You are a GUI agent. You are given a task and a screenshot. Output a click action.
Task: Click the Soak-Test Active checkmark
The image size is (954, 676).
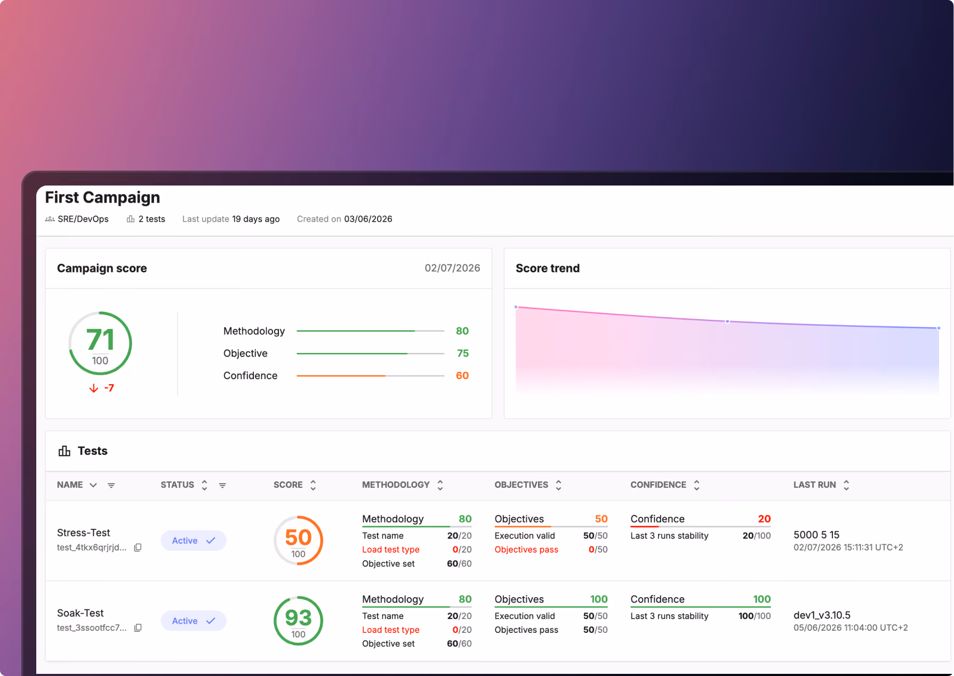(x=211, y=621)
